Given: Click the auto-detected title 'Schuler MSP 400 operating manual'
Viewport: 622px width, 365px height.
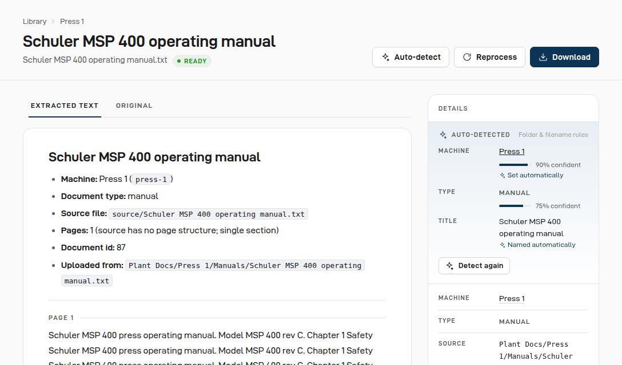Looking at the screenshot, I should click(x=531, y=228).
